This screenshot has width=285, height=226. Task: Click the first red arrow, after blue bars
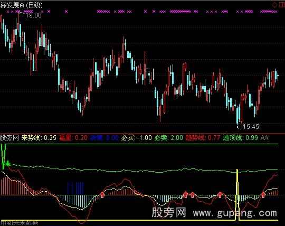click(x=102, y=194)
